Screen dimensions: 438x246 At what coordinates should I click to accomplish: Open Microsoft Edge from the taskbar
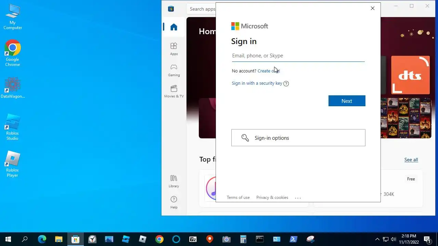click(42, 239)
